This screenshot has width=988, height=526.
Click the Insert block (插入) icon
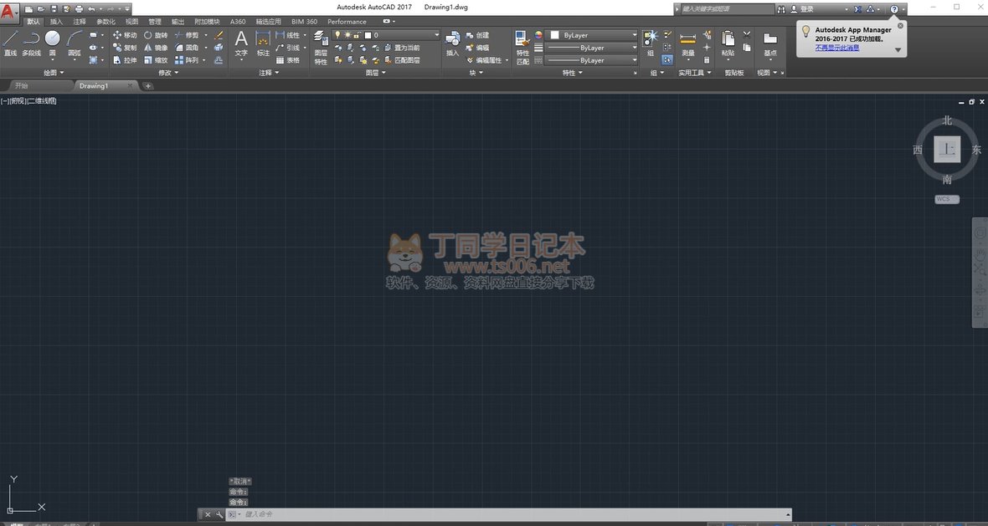click(453, 42)
